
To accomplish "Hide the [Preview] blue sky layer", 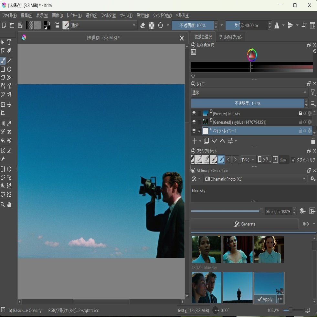I will [194, 113].
